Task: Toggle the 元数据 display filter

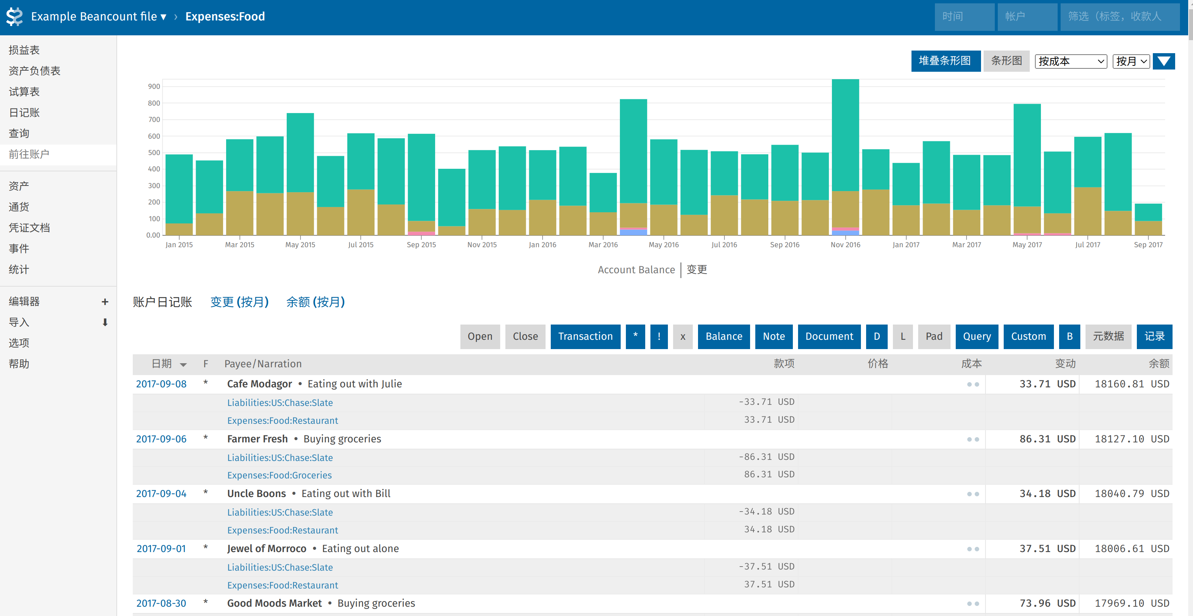Action: tap(1108, 336)
